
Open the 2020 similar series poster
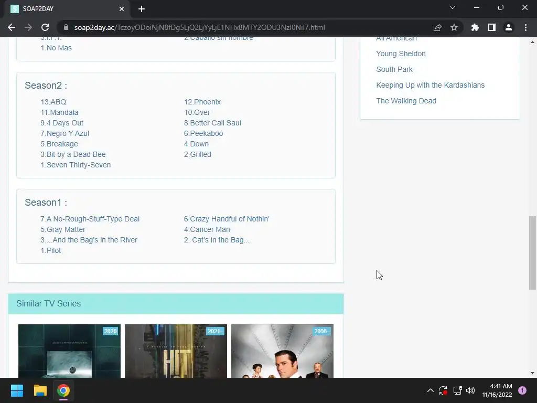click(x=69, y=351)
